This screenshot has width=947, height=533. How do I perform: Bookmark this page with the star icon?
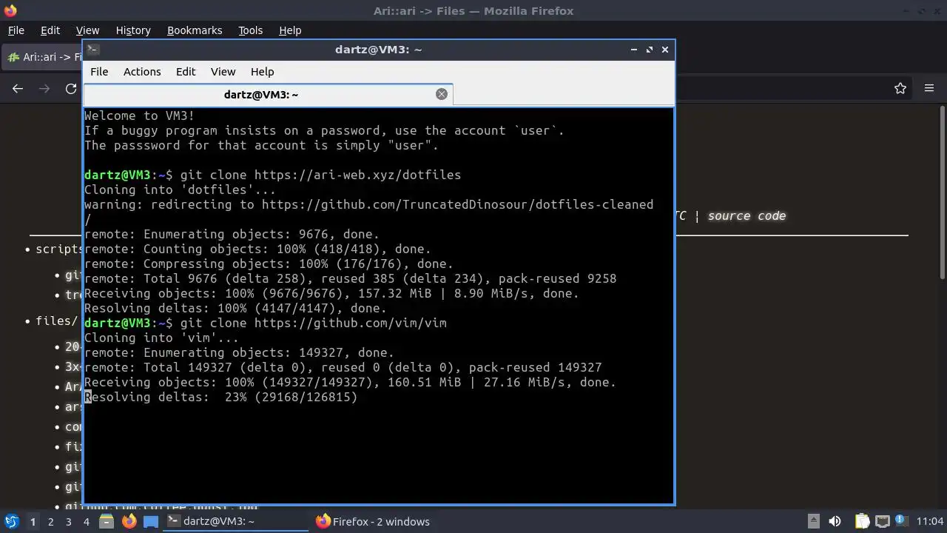pos(900,88)
